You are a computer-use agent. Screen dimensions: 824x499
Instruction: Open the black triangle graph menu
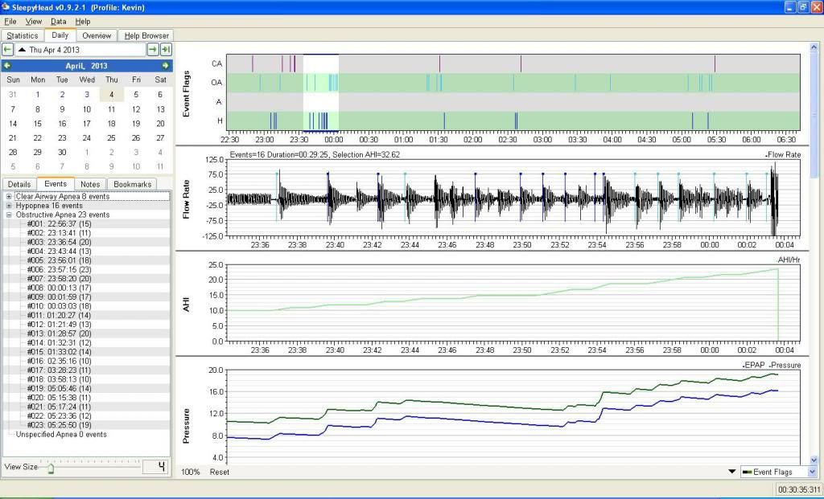(732, 471)
